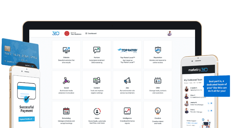Click the blue checkmark payment icon
The width and height of the screenshot is (231, 128).
[26, 100]
